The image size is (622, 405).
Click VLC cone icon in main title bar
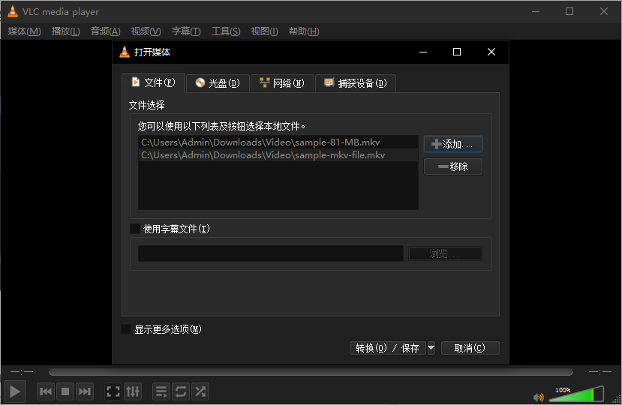click(x=13, y=11)
